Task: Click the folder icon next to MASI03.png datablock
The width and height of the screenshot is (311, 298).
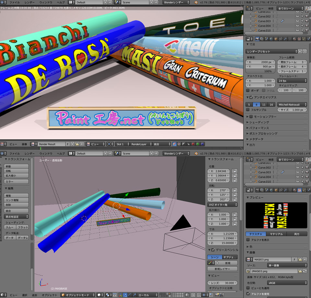Action: tap(300, 259)
